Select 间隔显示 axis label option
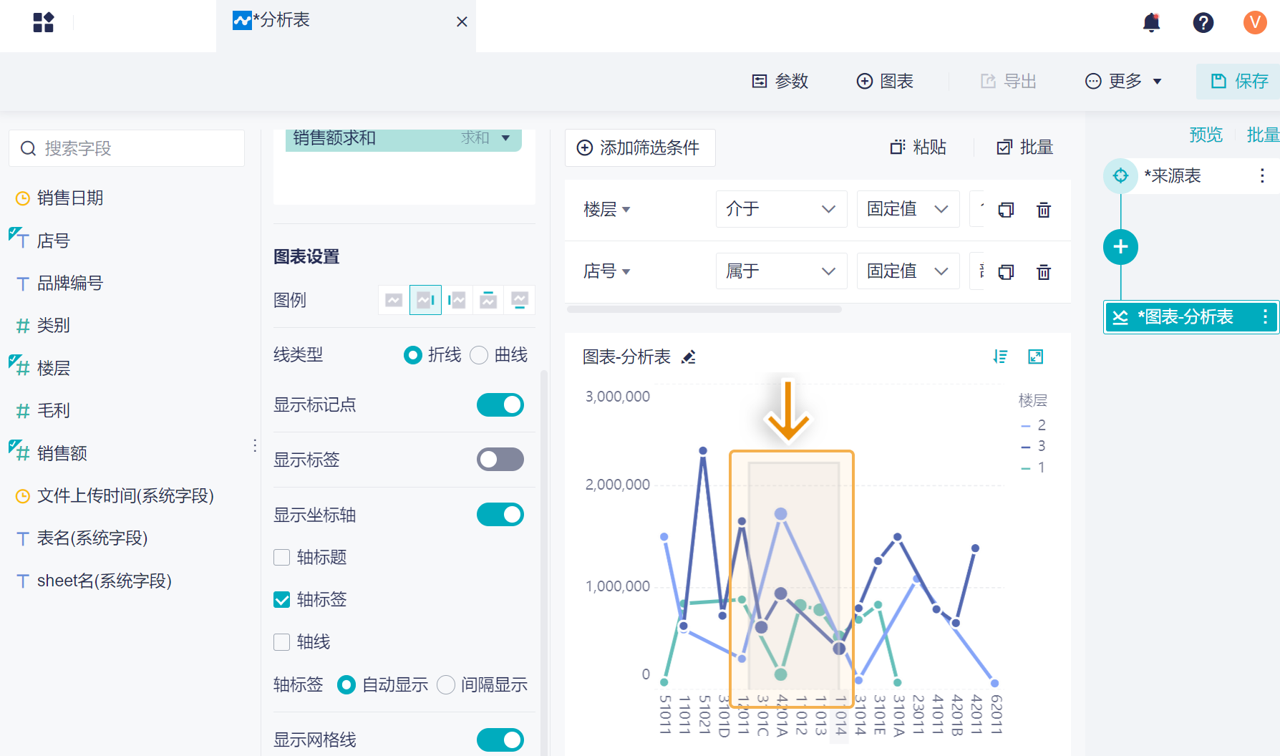Screen dimensions: 1280x756 [x=446, y=685]
